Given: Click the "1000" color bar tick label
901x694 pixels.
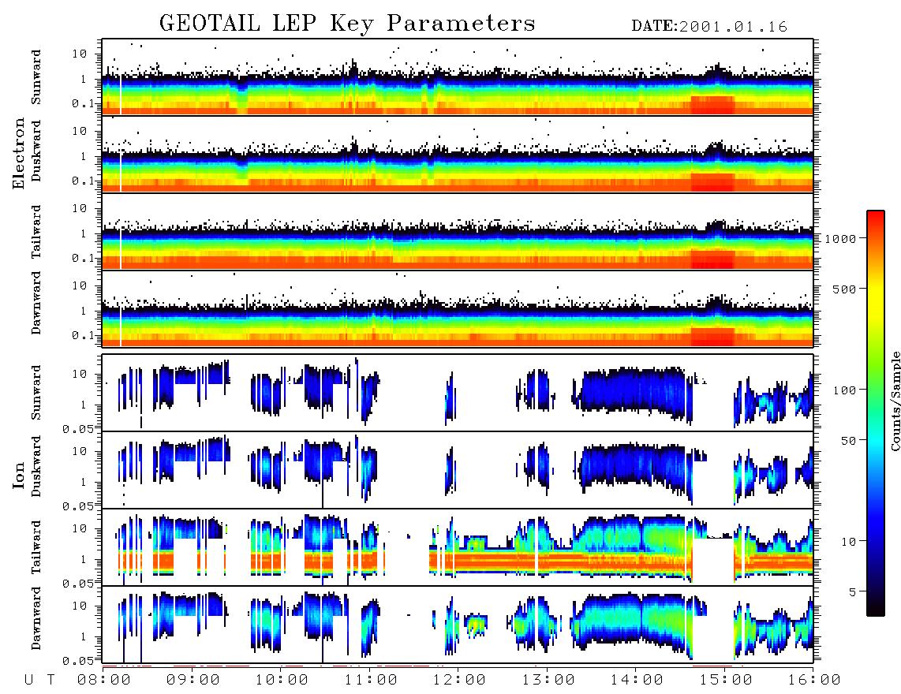Looking at the screenshot, I should [840, 238].
